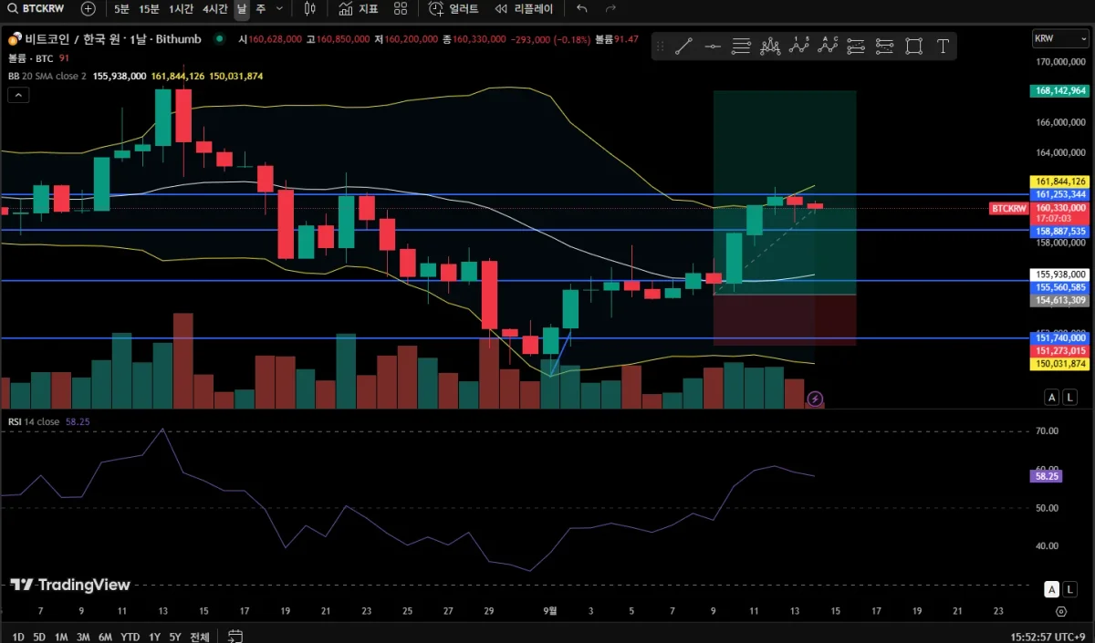Select the 6M date range
The width and height of the screenshot is (1095, 643).
coord(105,637)
